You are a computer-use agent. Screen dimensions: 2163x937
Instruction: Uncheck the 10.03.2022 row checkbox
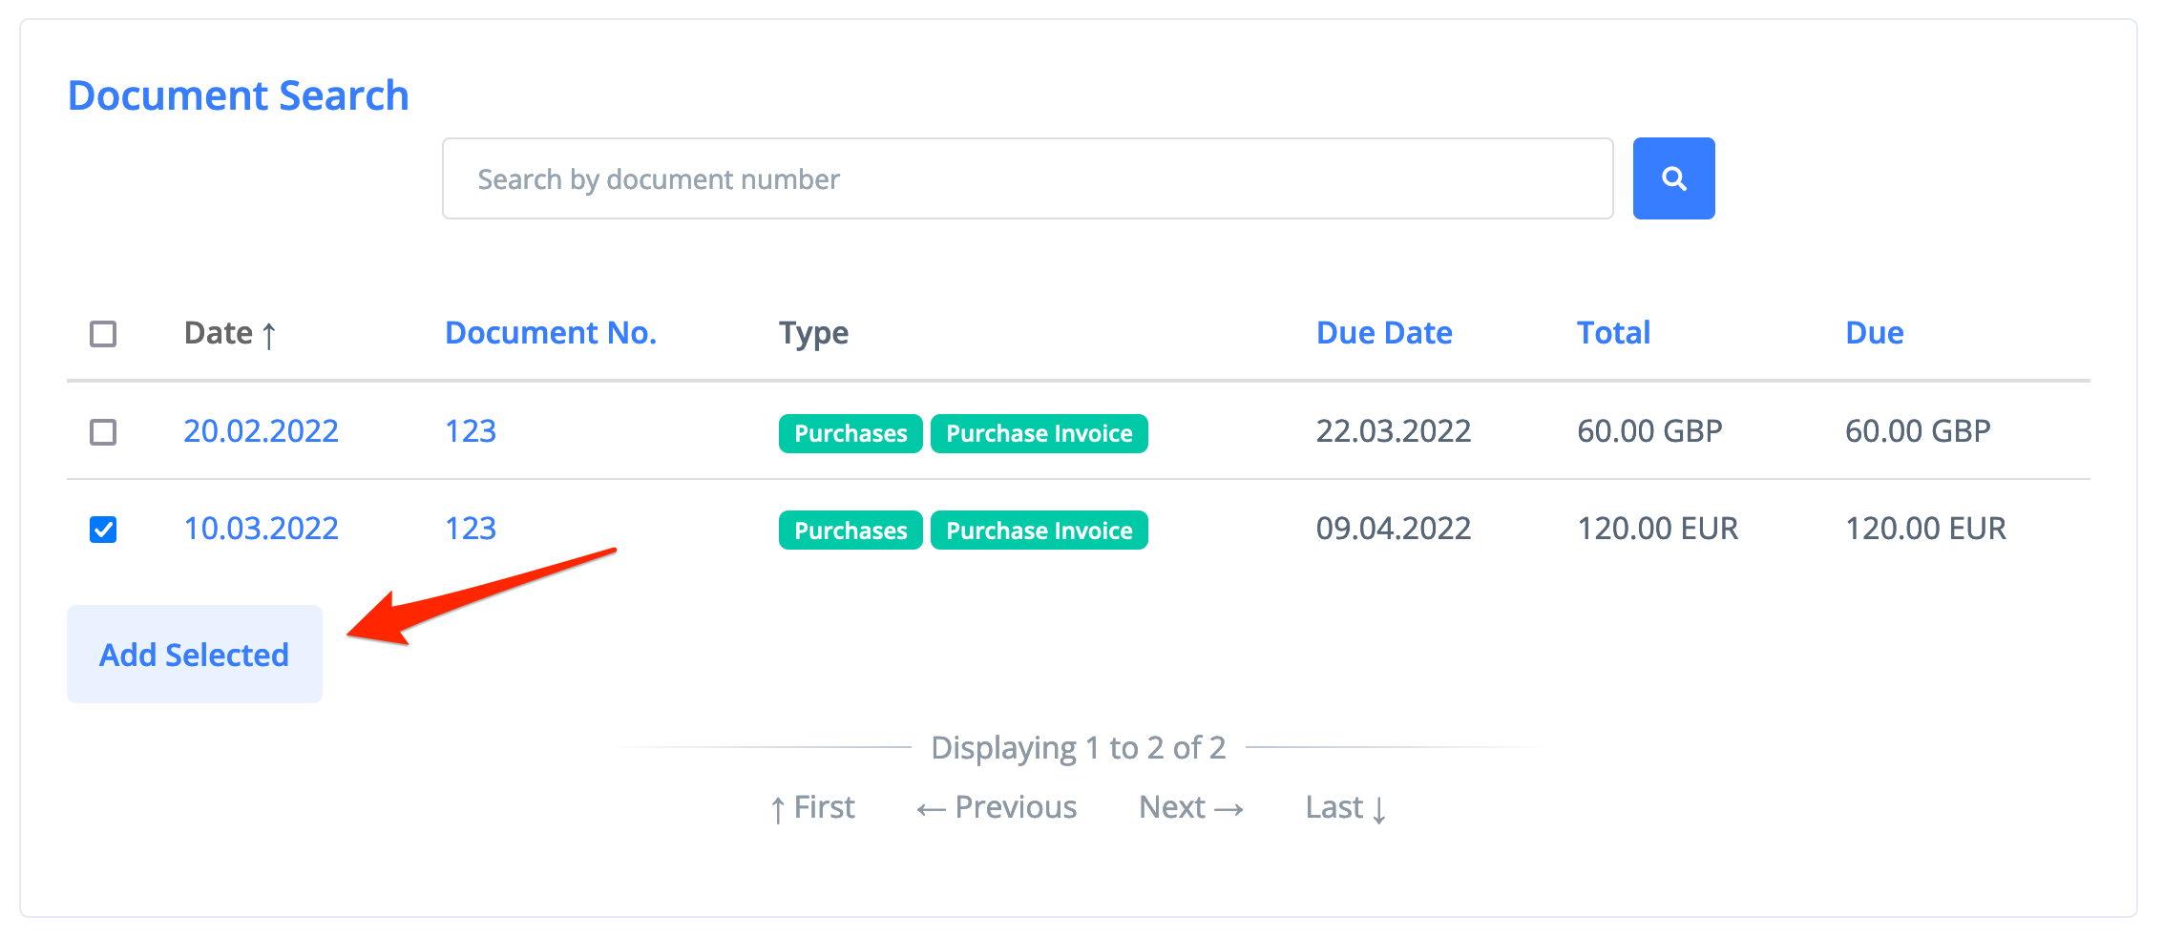(x=103, y=530)
